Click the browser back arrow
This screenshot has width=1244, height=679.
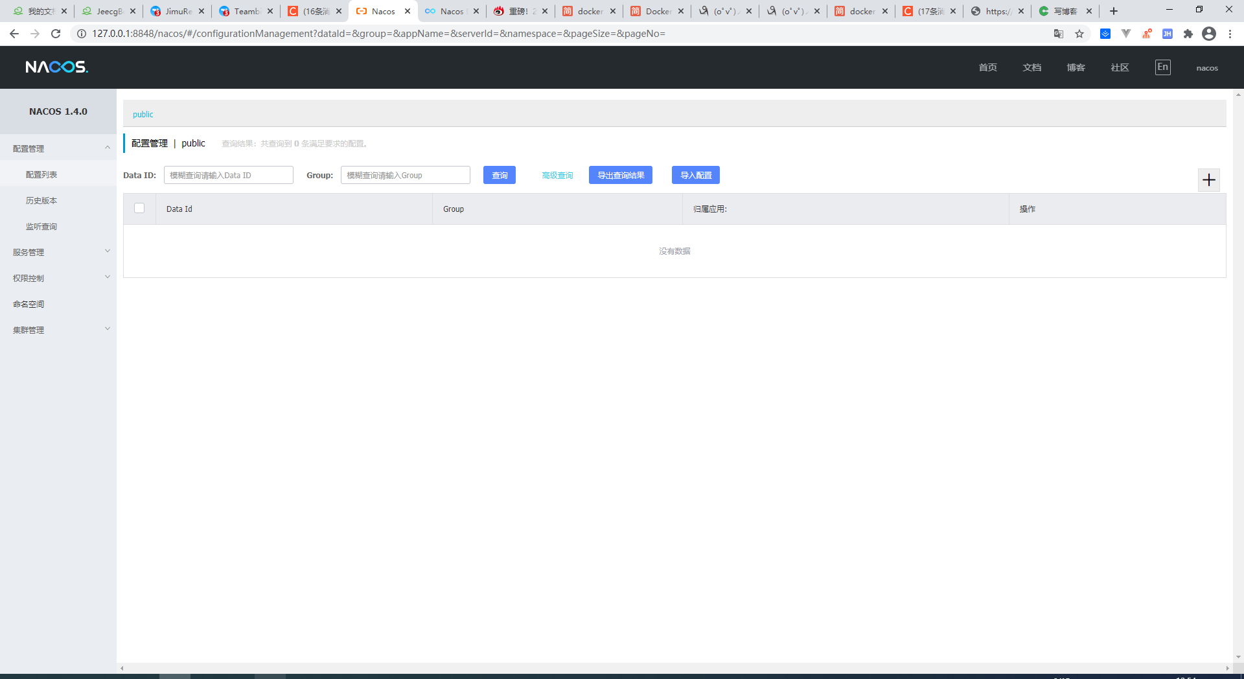point(14,34)
